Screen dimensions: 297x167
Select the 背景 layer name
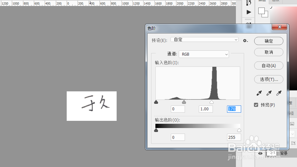[284, 154]
